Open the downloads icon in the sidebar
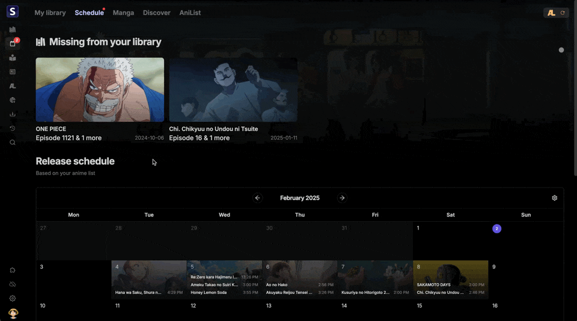This screenshot has width=577, height=321. click(x=13, y=114)
